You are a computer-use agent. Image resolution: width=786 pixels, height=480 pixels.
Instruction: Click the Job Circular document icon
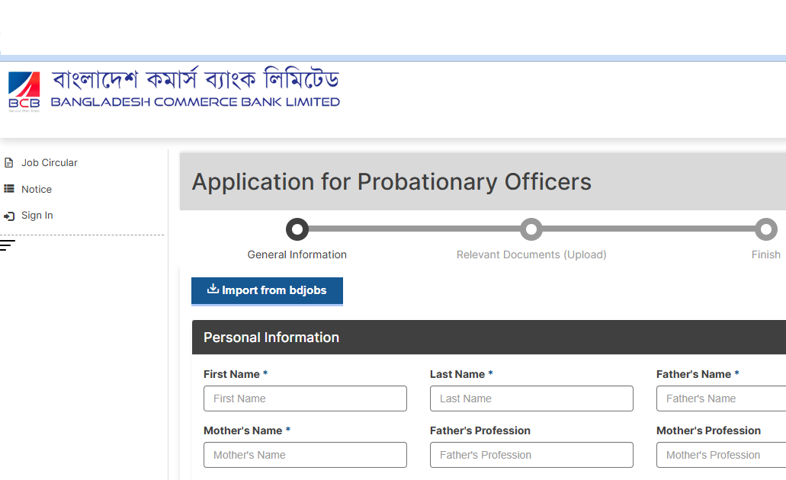(8, 163)
